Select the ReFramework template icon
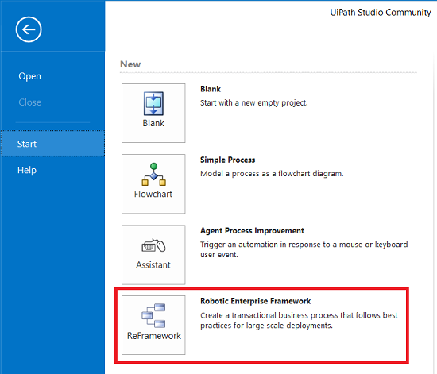Image resolution: width=437 pixels, height=374 pixels. 153,315
